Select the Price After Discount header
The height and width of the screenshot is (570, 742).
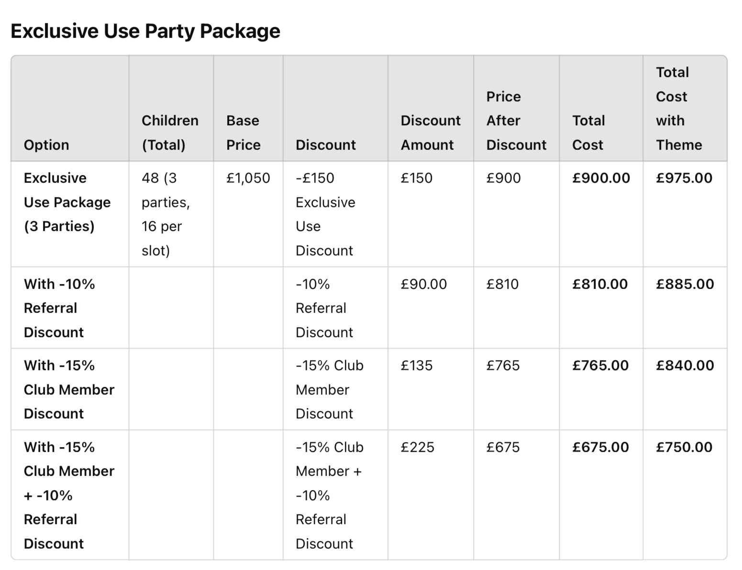pyautogui.click(x=516, y=121)
